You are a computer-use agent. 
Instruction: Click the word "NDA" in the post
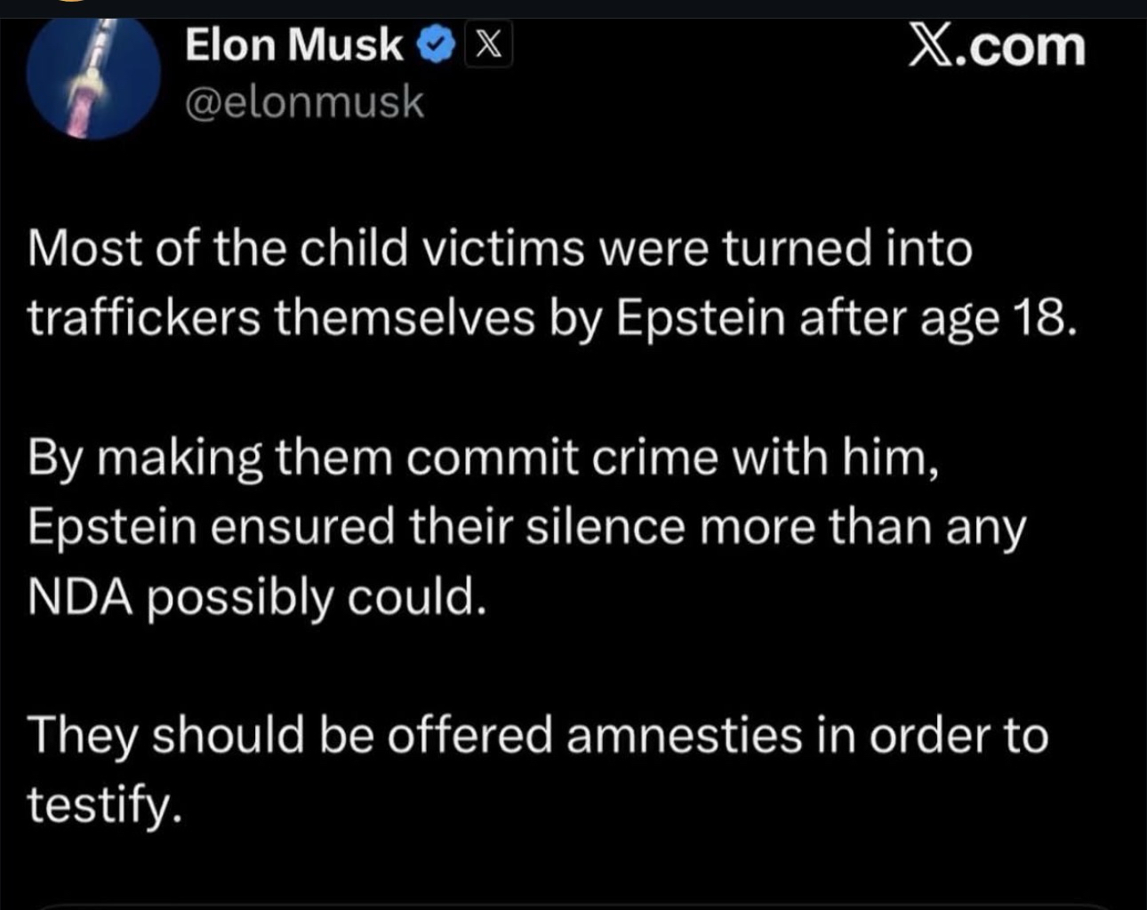(x=80, y=596)
